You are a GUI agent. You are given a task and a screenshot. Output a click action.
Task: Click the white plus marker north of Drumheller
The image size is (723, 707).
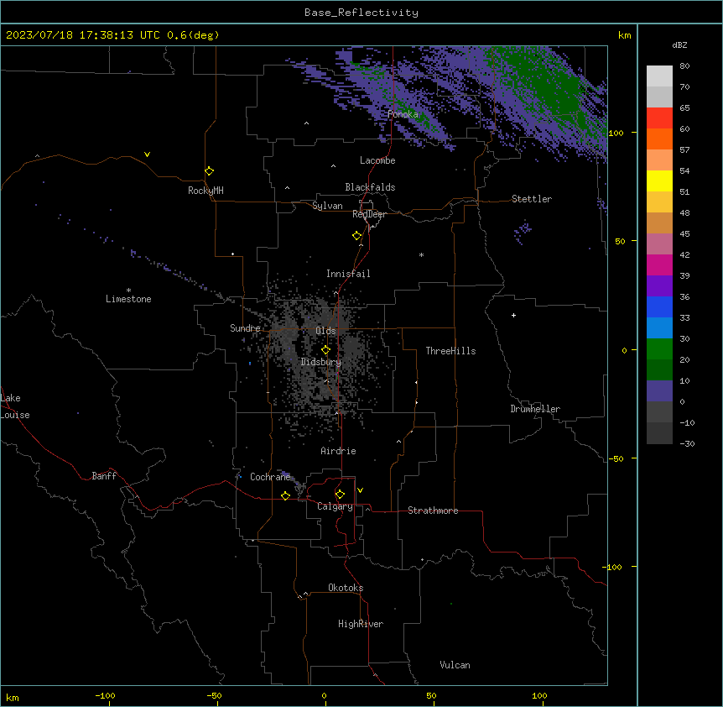(513, 315)
